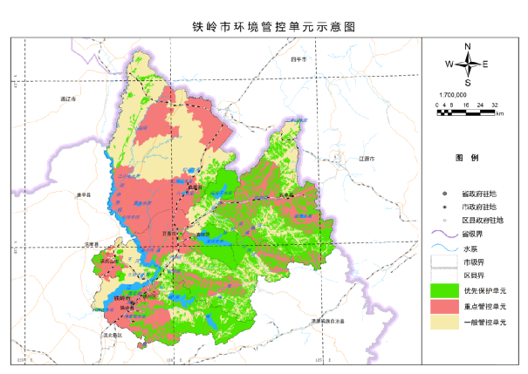Select the green 优先保护单元 legend swatch

click(445, 289)
